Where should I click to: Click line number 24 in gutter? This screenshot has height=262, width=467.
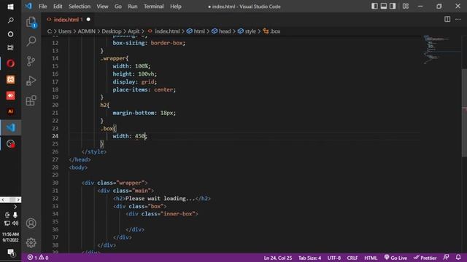tap(55, 136)
